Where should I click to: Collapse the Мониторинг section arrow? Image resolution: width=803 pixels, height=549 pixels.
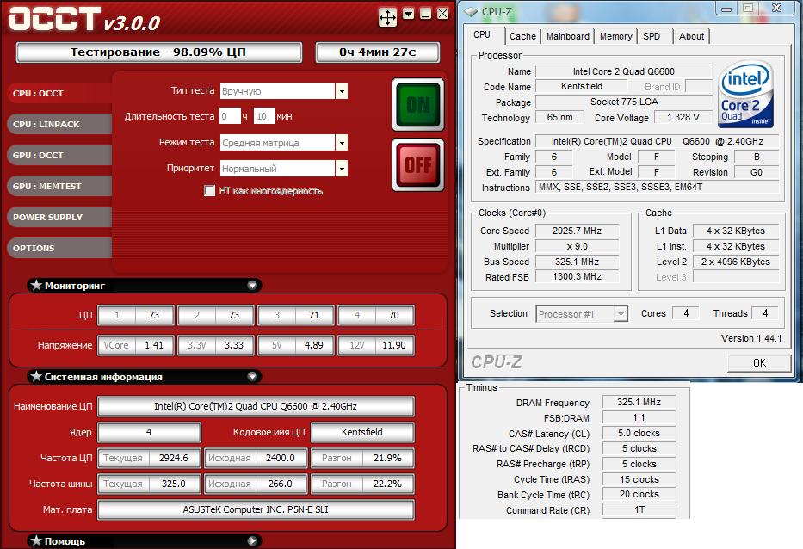pos(252,285)
